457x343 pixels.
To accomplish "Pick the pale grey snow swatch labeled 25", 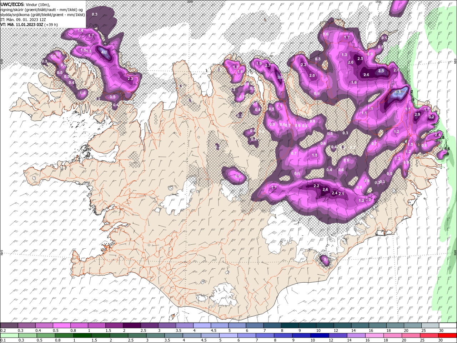I will pyautogui.click(x=430, y=325).
